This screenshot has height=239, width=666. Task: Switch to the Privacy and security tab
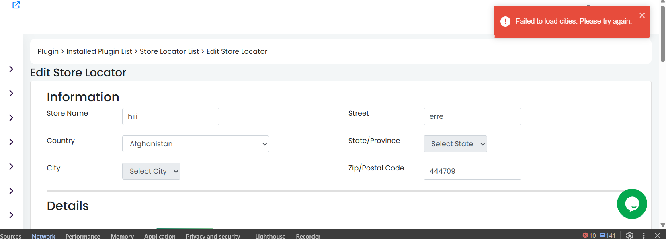(x=213, y=236)
